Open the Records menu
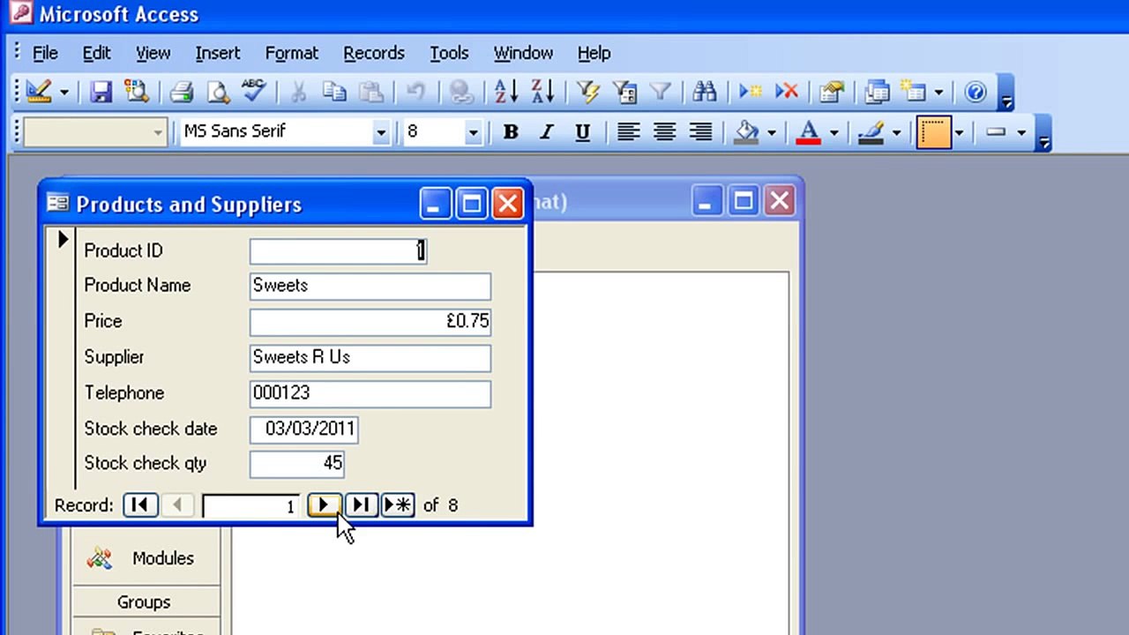Viewport: 1129px width, 635px height. 374,53
